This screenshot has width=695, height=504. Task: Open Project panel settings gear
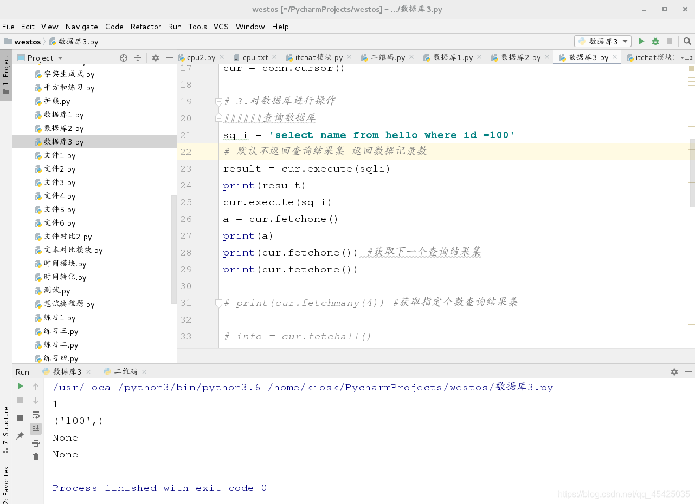[x=156, y=58]
